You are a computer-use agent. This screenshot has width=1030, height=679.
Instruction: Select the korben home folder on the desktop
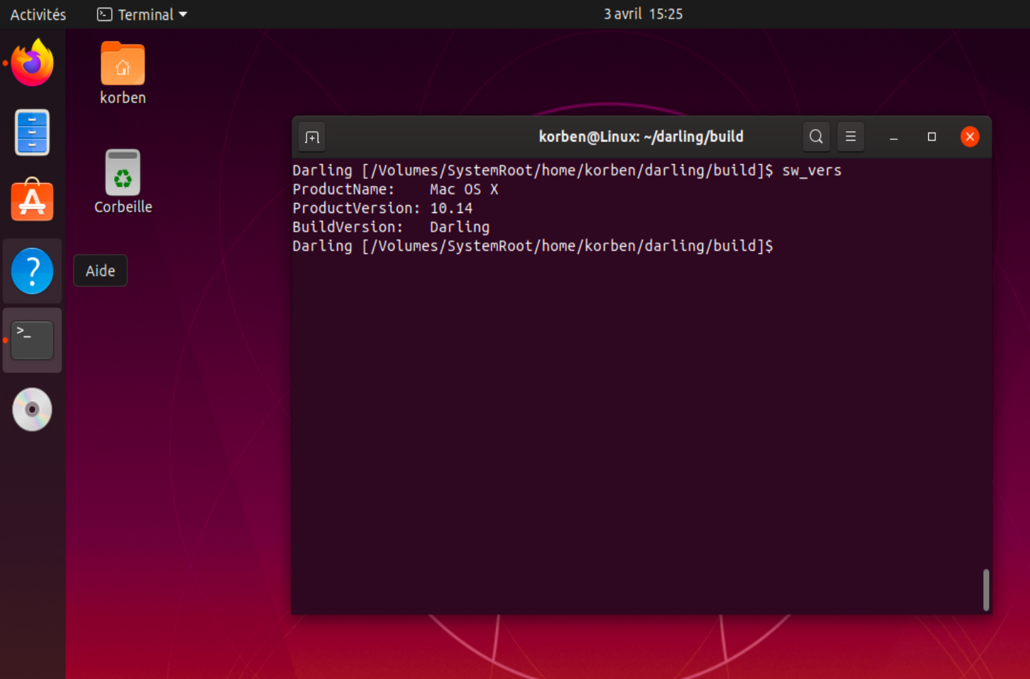pos(123,73)
